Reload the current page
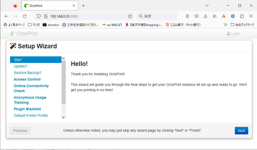The height and width of the screenshot is (150, 257). tap(24, 16)
